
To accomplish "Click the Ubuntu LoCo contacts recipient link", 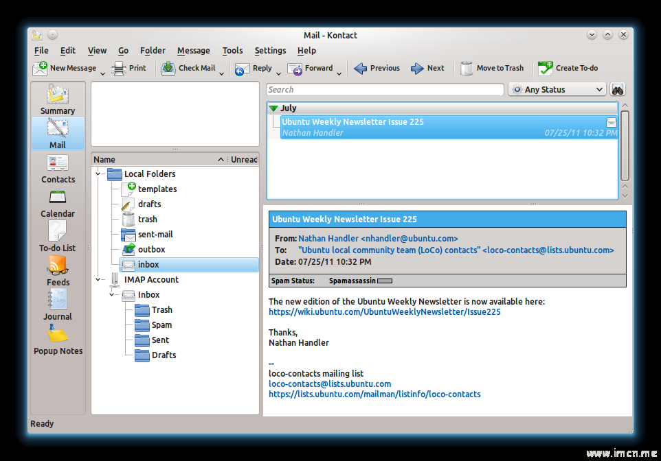I will coord(456,250).
